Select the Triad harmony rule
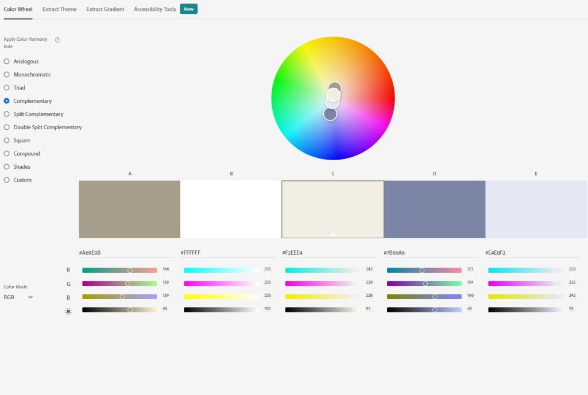This screenshot has width=588, height=395. pyautogui.click(x=7, y=88)
